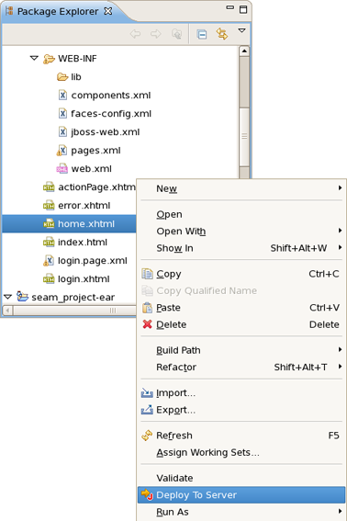Click the Back navigation arrow icon
This screenshot has width=347, height=521.
pos(135,34)
